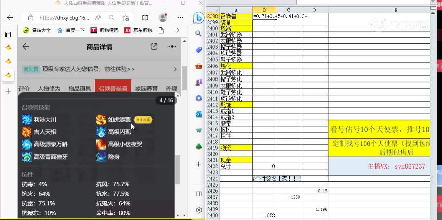Open Outlook sidebar icon
The width and height of the screenshot is (442, 220).
coord(198,114)
